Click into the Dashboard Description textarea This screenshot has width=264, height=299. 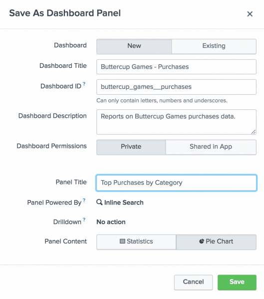click(176, 122)
